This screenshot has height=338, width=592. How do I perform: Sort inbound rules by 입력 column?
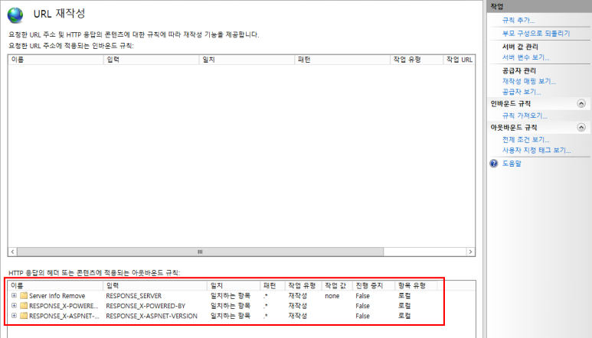[x=152, y=60]
